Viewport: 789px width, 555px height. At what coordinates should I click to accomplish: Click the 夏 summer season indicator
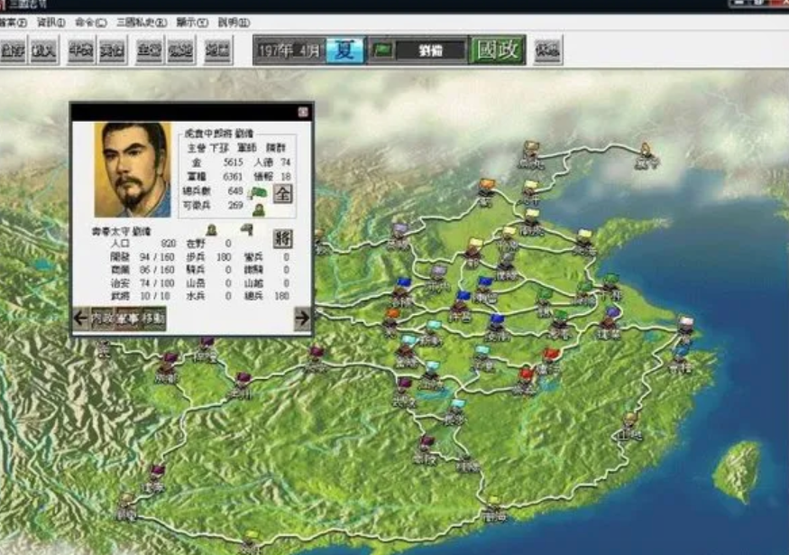point(344,50)
